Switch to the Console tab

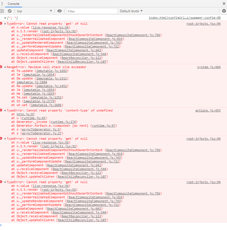[13, 4]
